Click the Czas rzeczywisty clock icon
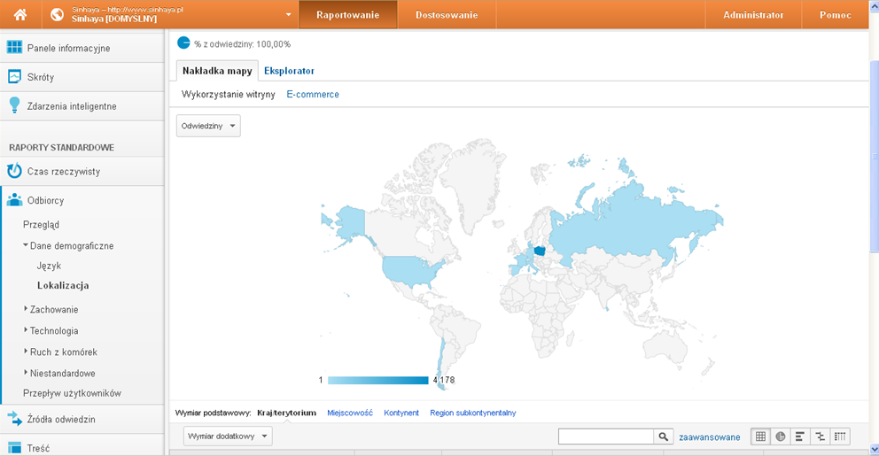 [x=14, y=171]
